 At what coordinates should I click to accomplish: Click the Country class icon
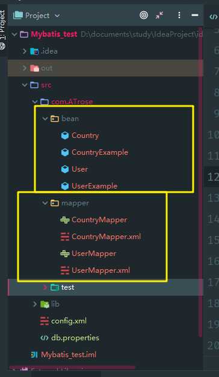point(65,136)
